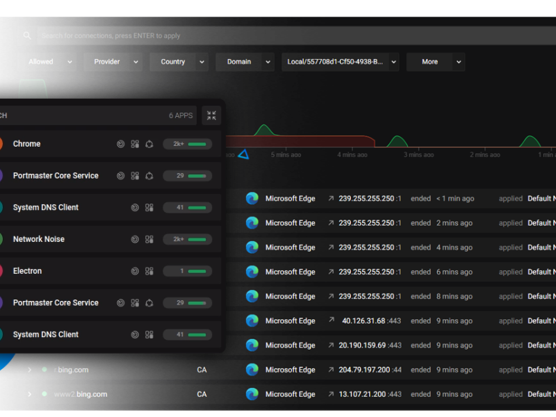This screenshot has height=417, width=556.
Task: Click the '2 mins ago' text in connection list
Action: click(455, 223)
